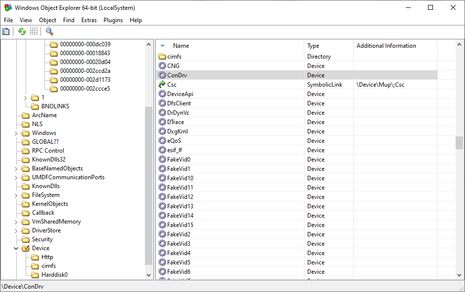Expand the FileSystem tree node

coord(16,195)
